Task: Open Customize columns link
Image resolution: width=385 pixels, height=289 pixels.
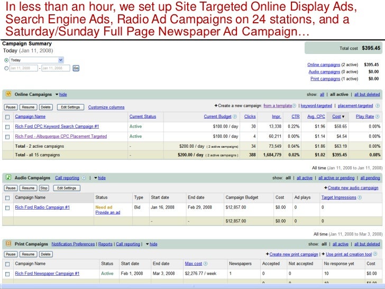Action: pos(106,107)
